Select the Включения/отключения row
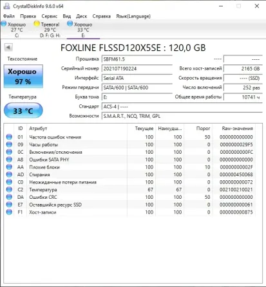The image size is (266, 287). 130,152
